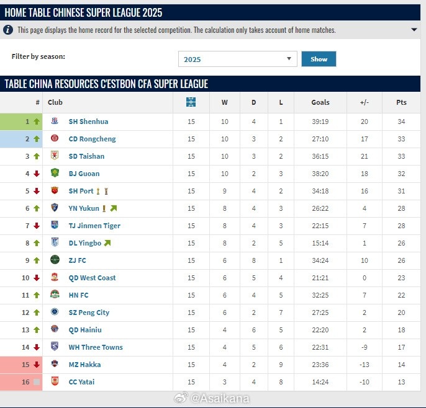This screenshot has height=408, width=426.
Task: Click the green promoted arrow beside DL Yingbo
Action: point(107,243)
